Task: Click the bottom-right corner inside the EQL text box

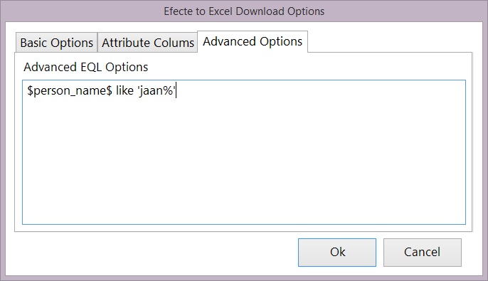Action: 461,219
